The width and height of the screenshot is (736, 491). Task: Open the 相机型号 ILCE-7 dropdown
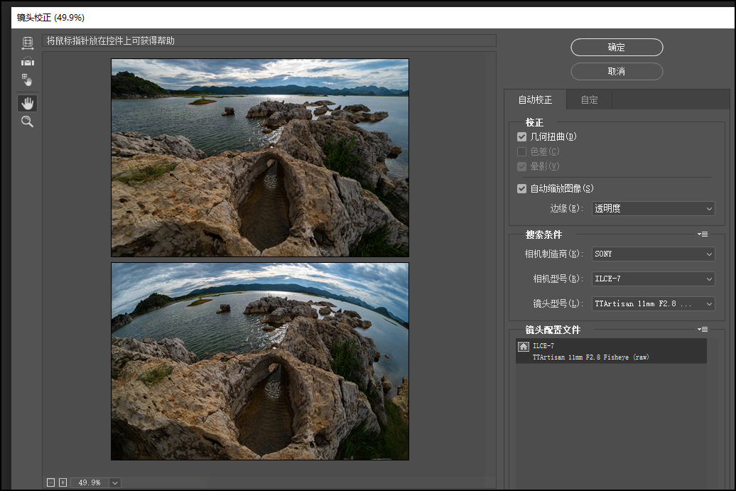[653, 279]
